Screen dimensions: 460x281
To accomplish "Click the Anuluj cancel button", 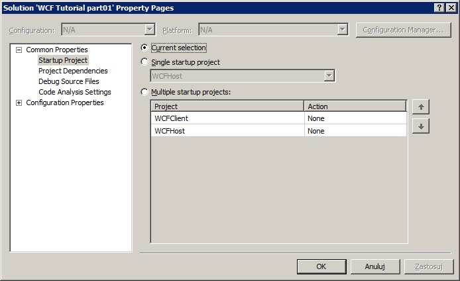I will (x=375, y=266).
